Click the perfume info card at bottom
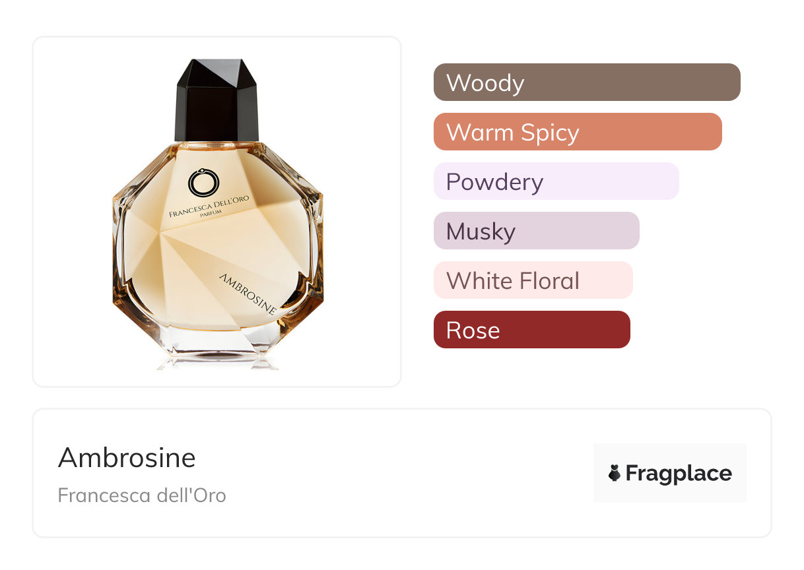804x570 pixels. [x=402, y=473]
